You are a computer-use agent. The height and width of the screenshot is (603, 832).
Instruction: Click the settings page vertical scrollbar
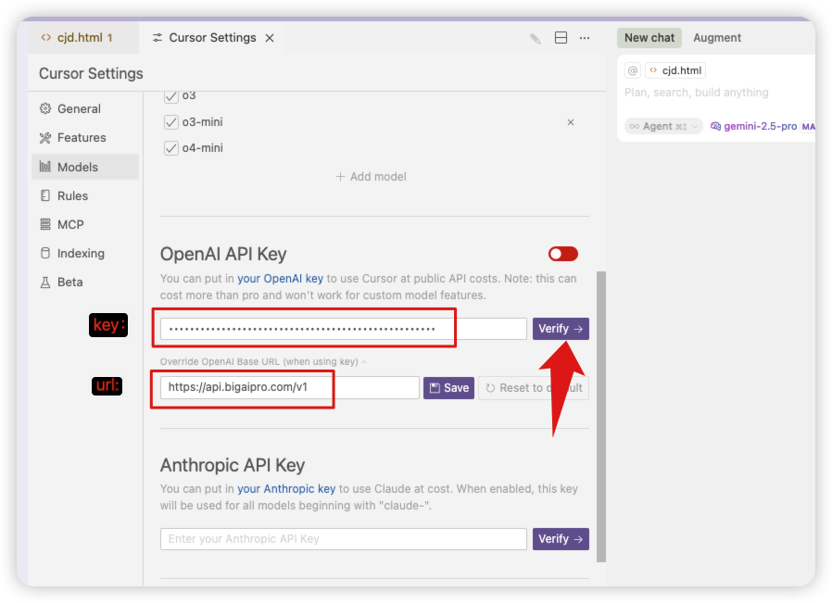[x=601, y=416]
